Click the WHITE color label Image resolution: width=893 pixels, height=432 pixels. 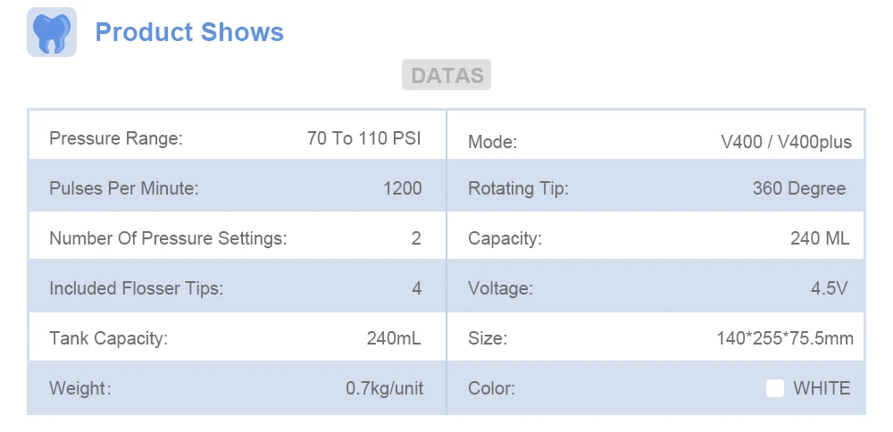[x=822, y=389]
